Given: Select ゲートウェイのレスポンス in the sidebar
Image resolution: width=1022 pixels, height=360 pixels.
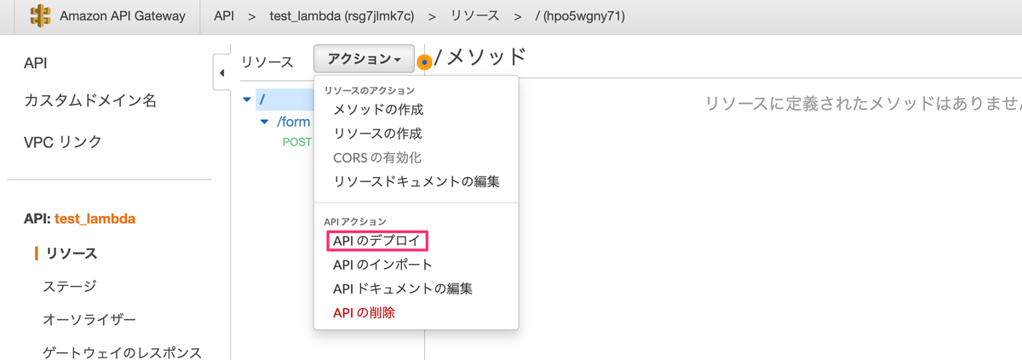Looking at the screenshot, I should tap(122, 352).
